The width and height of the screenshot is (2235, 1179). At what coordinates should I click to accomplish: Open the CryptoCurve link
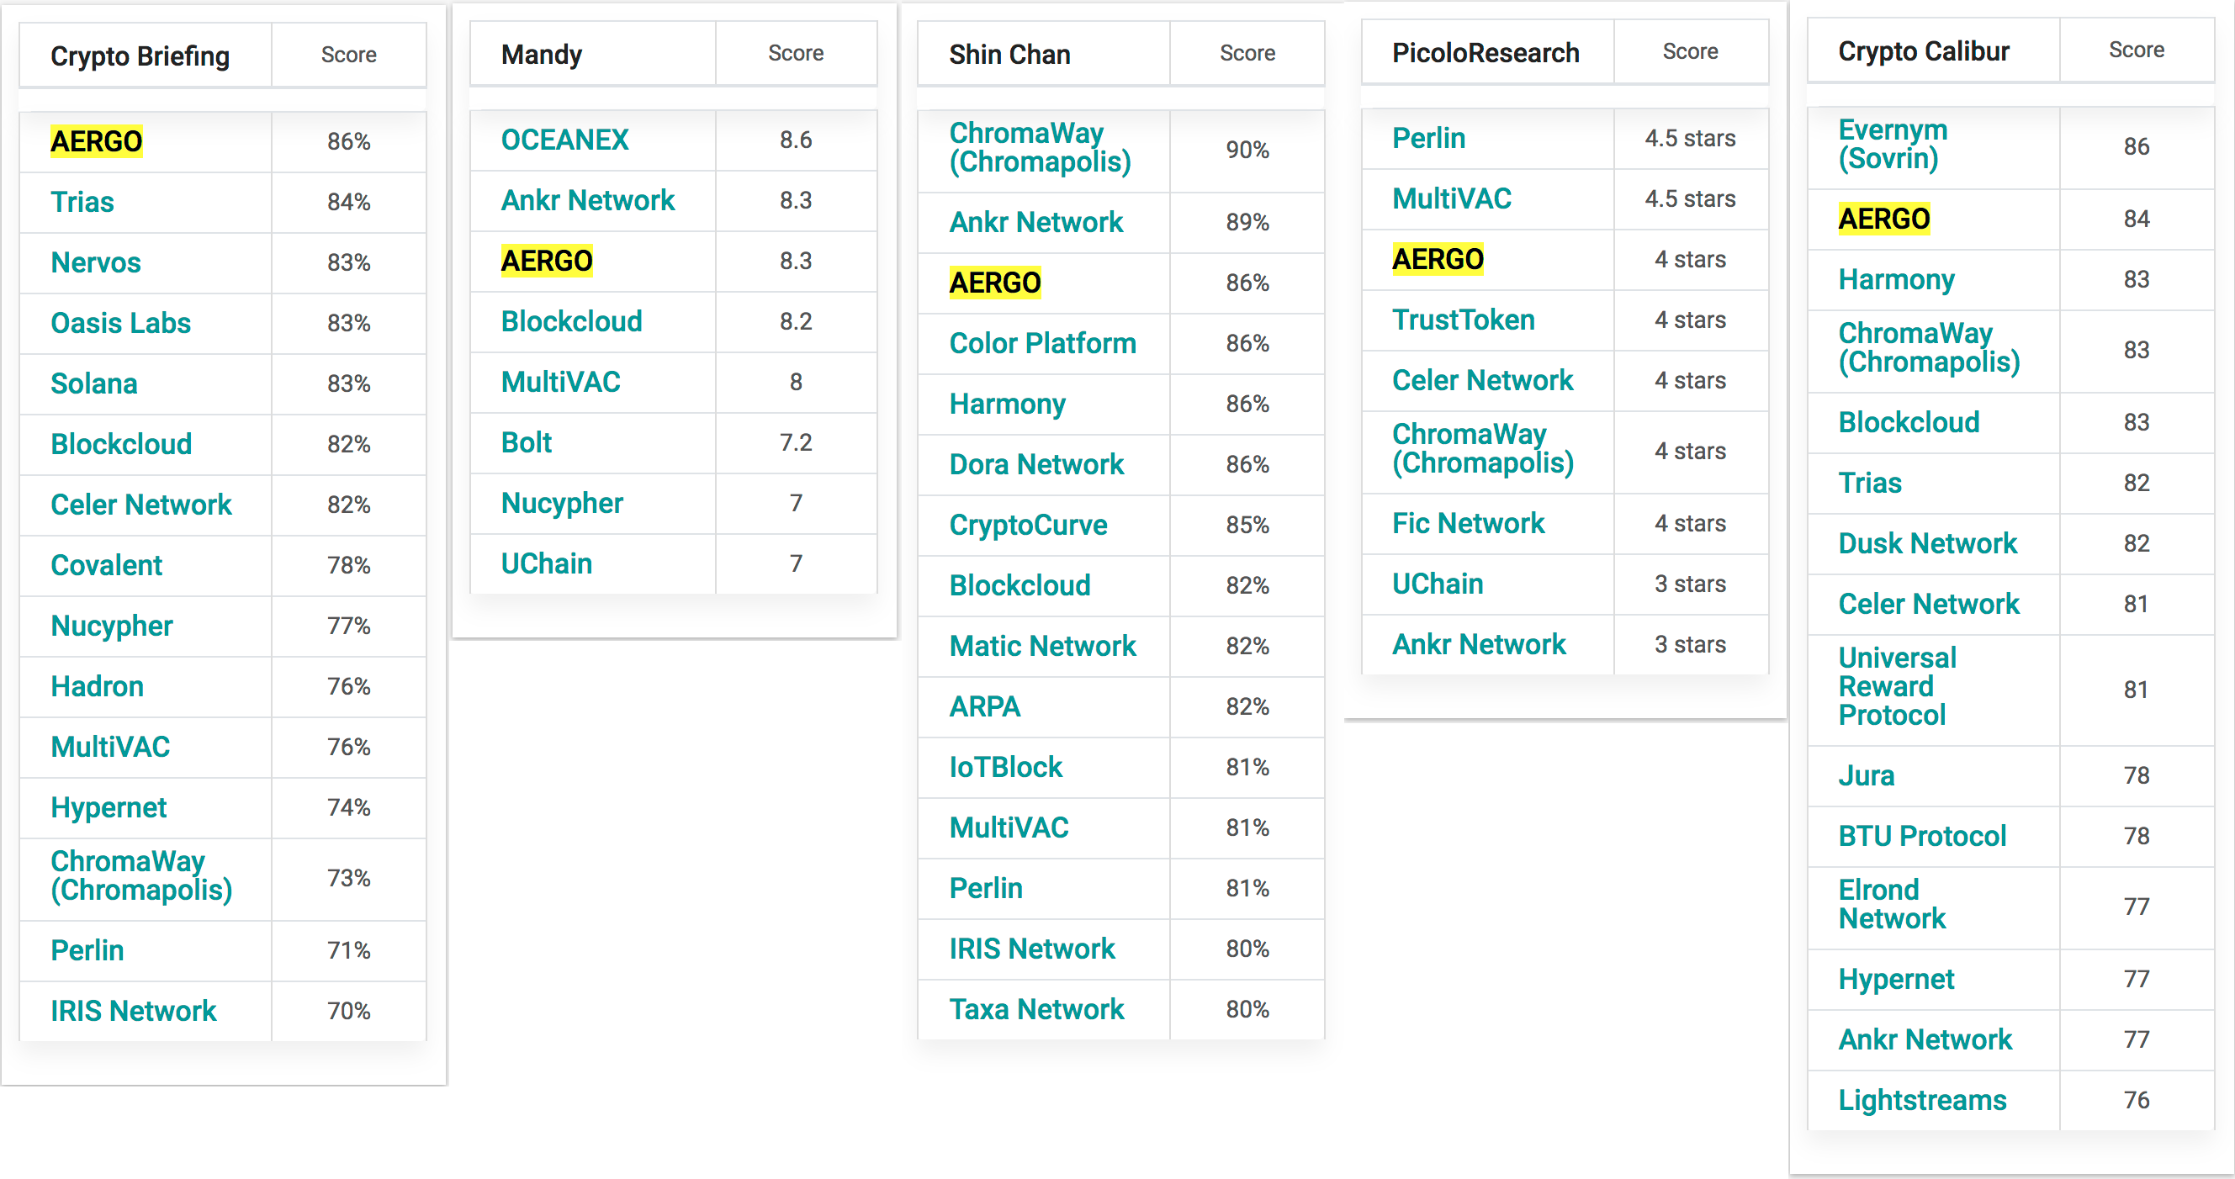point(1028,525)
